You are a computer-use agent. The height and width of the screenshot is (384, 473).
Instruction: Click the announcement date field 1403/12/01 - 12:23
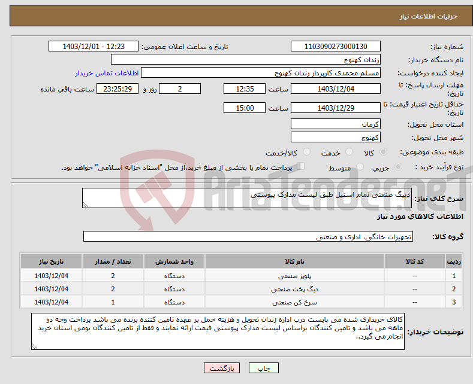(93, 46)
